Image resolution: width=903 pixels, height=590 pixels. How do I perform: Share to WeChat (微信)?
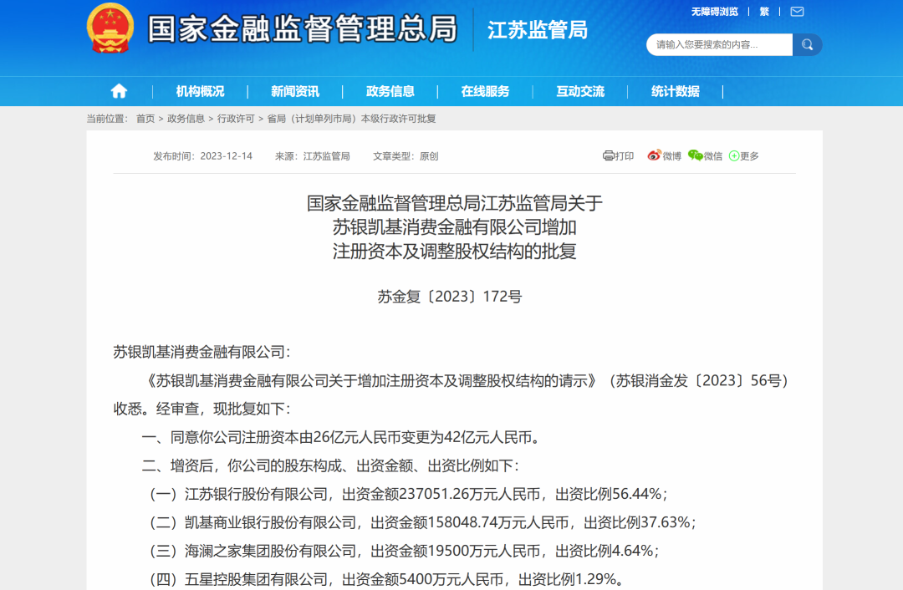(705, 155)
